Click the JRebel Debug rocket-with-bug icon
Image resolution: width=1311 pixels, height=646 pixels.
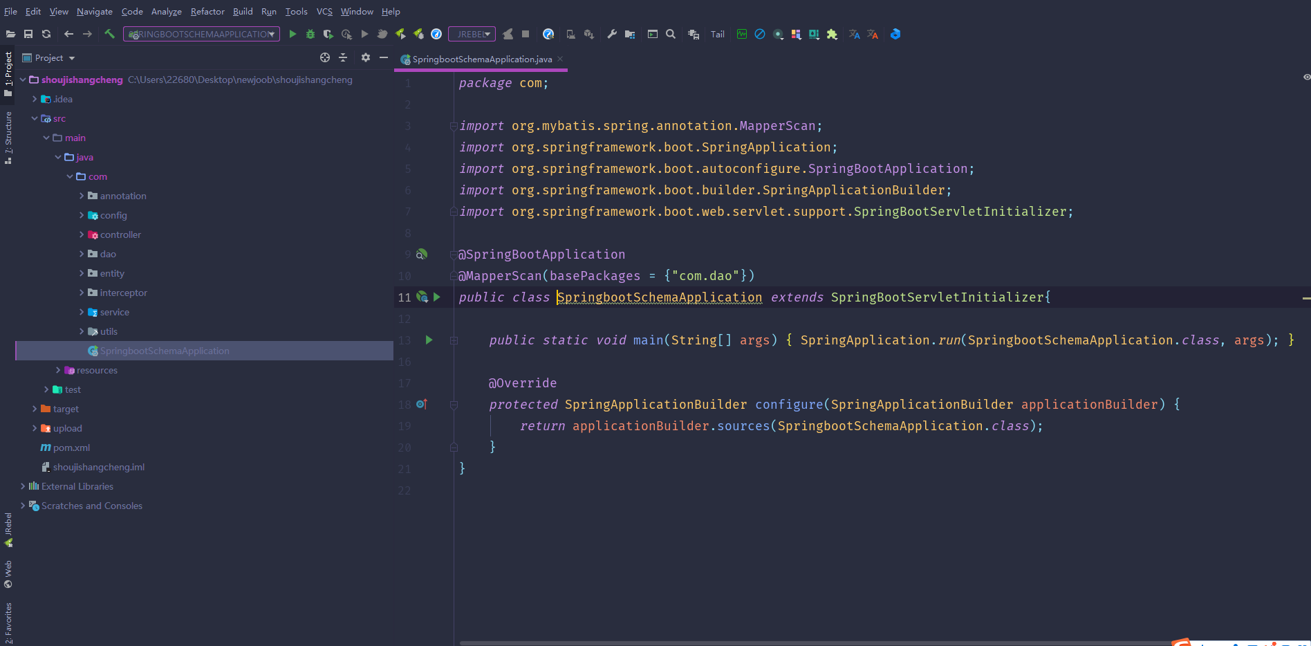tap(418, 34)
